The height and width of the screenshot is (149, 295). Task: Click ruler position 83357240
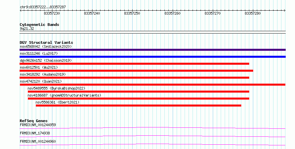(92, 13)
